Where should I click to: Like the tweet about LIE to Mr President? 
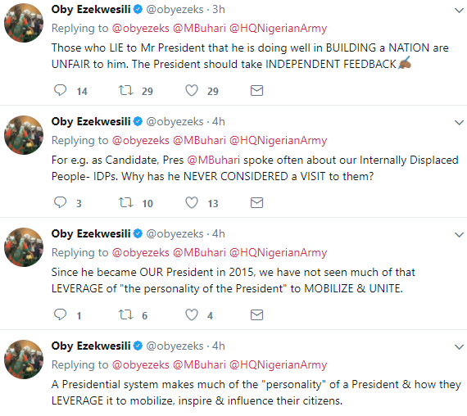192,90
